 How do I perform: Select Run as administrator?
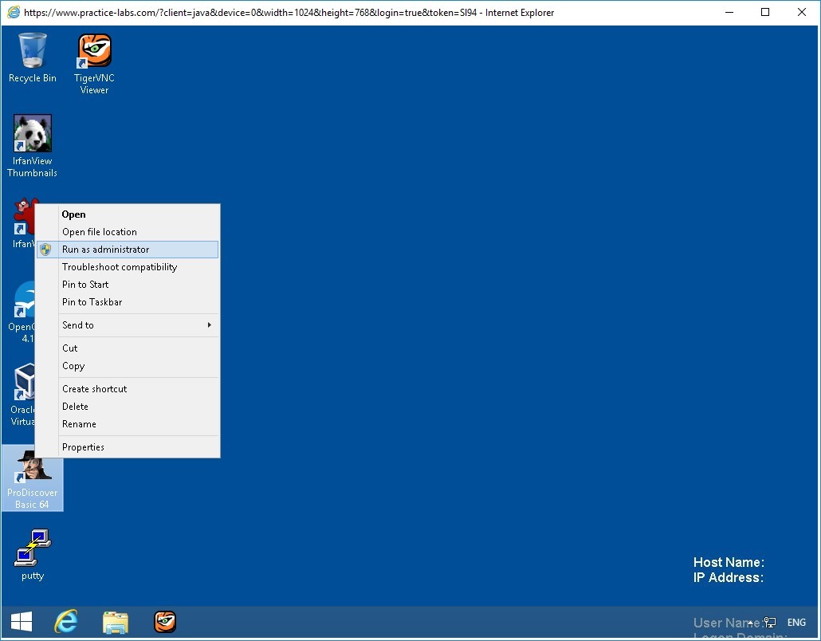[128, 250]
